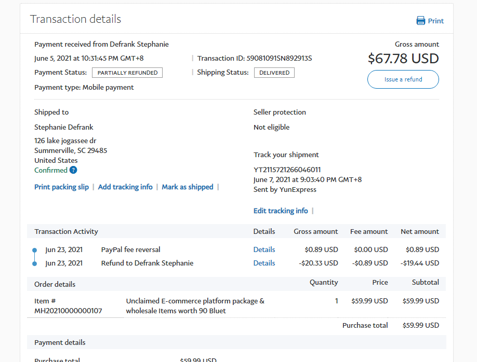
Task: Open the help icon beside Confirmed
Action: [x=73, y=170]
